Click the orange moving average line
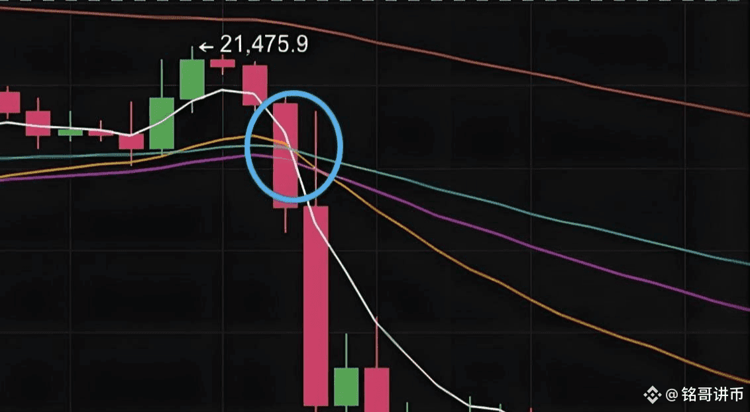750x412 pixels. pos(526,297)
